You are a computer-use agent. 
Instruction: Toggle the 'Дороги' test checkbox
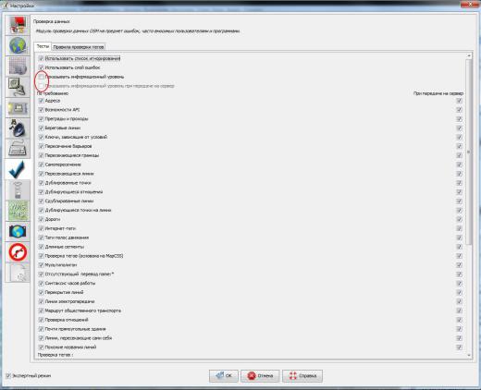41,219
